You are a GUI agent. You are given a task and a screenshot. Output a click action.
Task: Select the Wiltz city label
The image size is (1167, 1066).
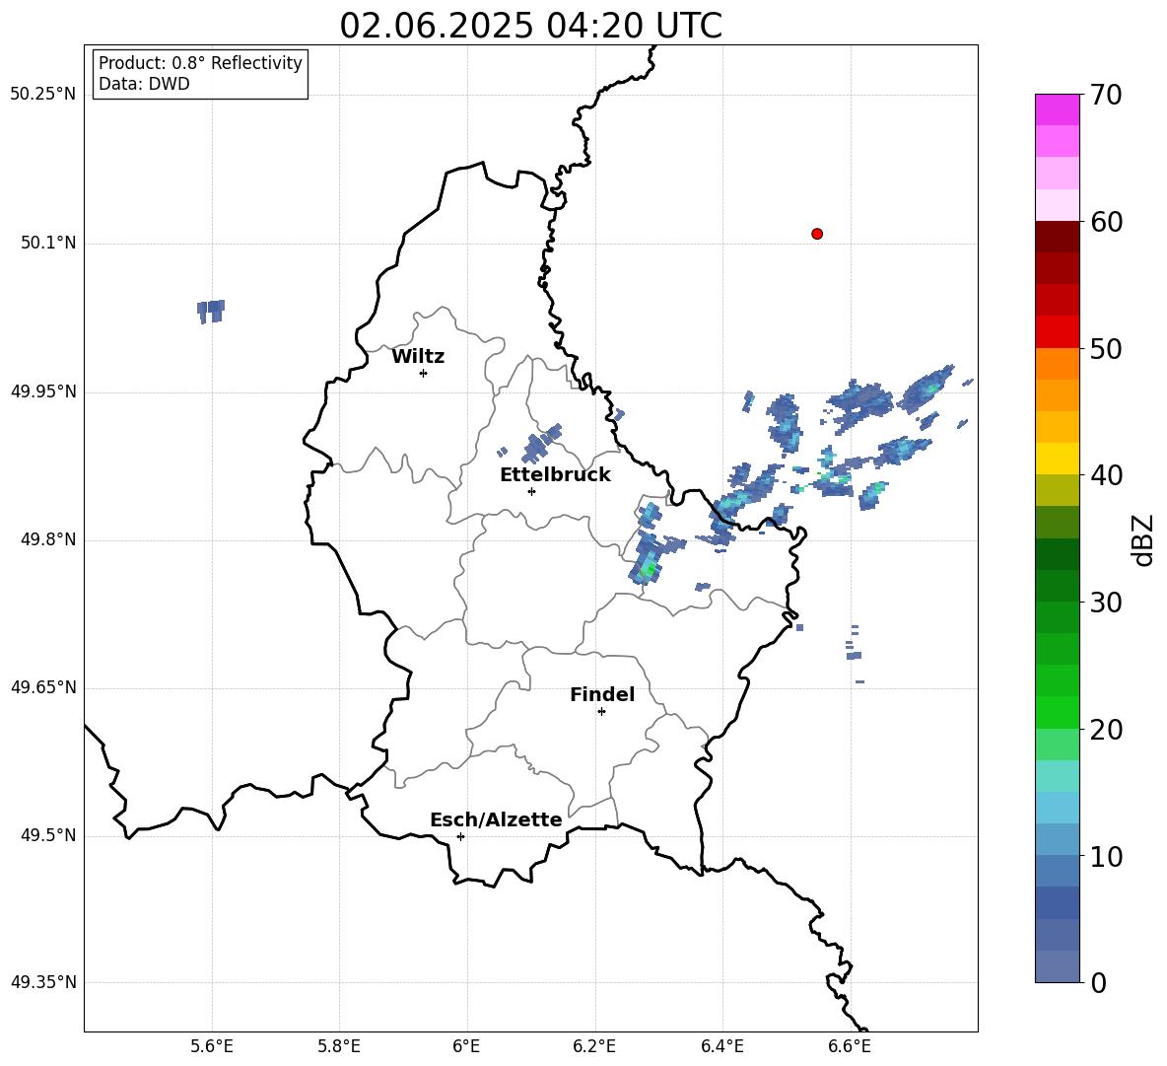point(418,357)
